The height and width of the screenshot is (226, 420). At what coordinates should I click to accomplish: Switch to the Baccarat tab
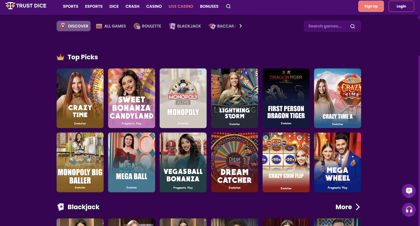click(222, 26)
